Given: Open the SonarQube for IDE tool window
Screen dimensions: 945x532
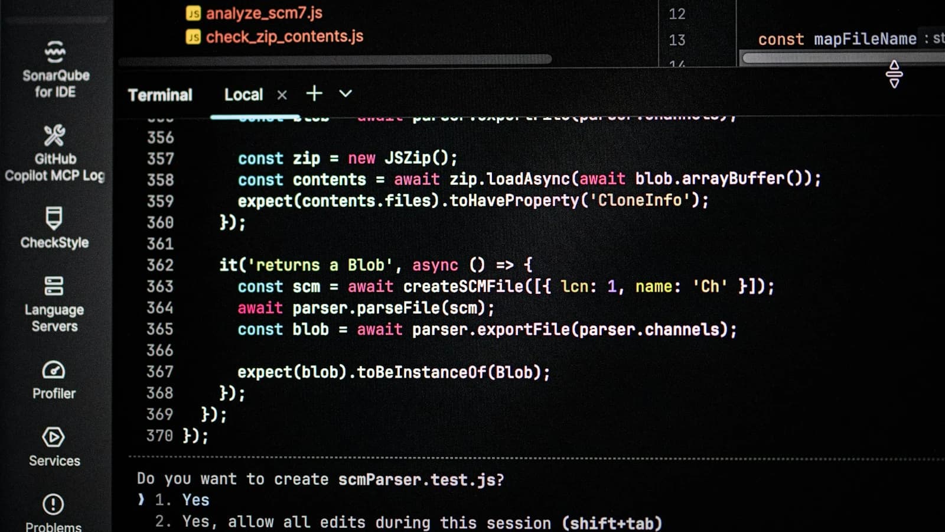Looking at the screenshot, I should tap(55, 69).
